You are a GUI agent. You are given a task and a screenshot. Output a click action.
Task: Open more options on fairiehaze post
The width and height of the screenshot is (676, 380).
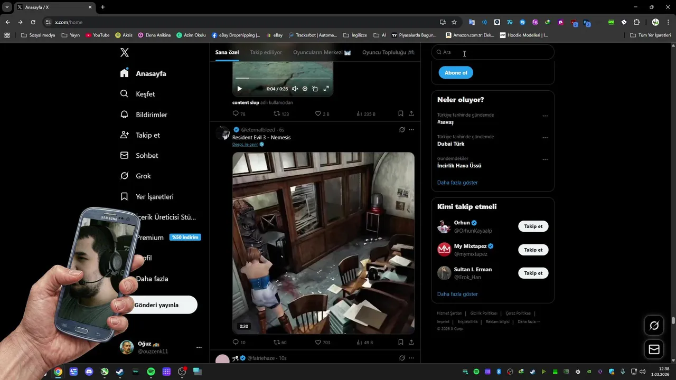coord(411,358)
